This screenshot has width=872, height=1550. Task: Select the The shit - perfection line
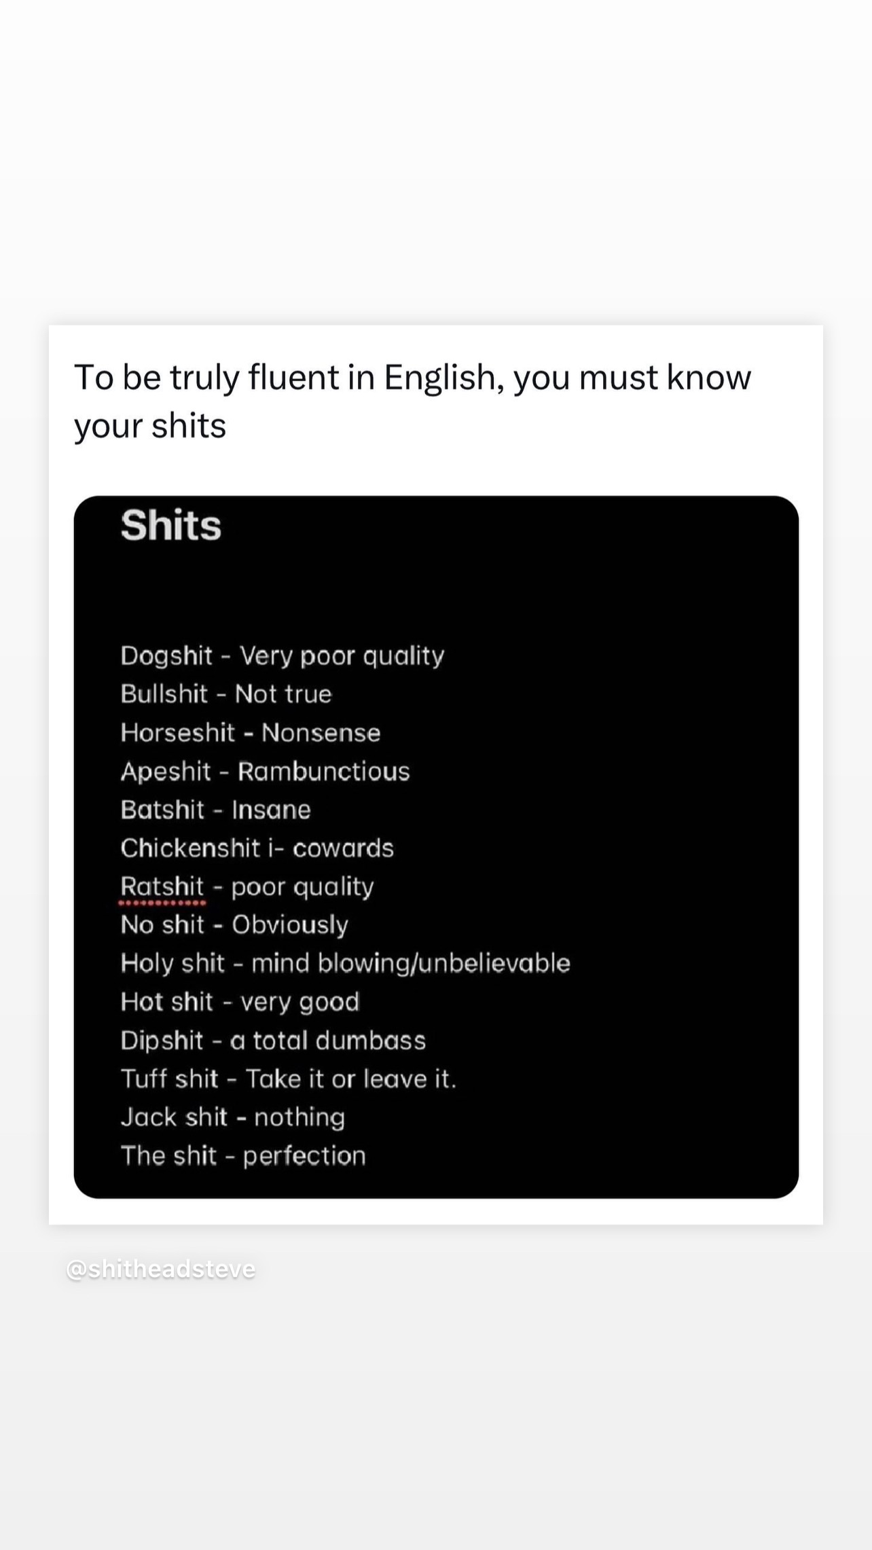point(243,1156)
